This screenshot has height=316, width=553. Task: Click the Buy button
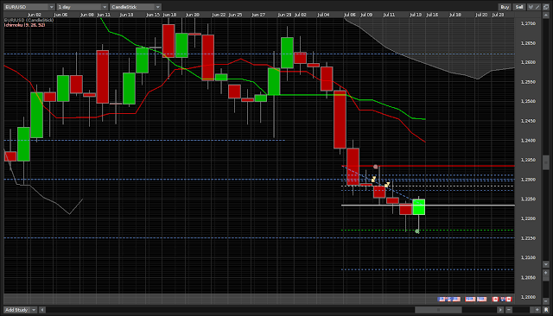pyautogui.click(x=505, y=7)
